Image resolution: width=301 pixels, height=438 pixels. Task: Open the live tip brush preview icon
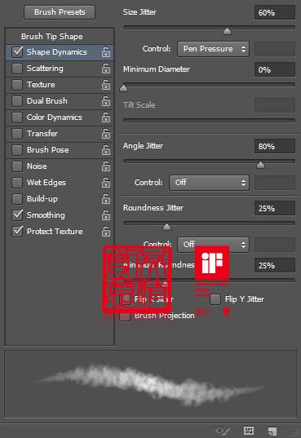click(x=223, y=431)
